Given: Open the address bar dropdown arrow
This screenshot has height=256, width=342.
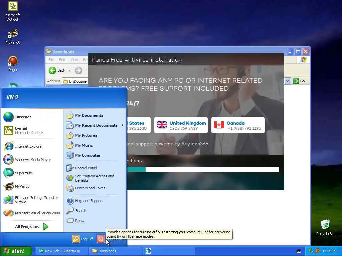Looking at the screenshot, I should point(288,81).
